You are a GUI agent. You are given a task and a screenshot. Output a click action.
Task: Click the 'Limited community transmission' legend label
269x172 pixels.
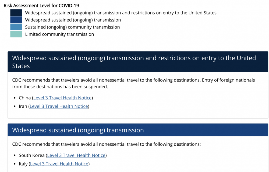[x=59, y=34]
